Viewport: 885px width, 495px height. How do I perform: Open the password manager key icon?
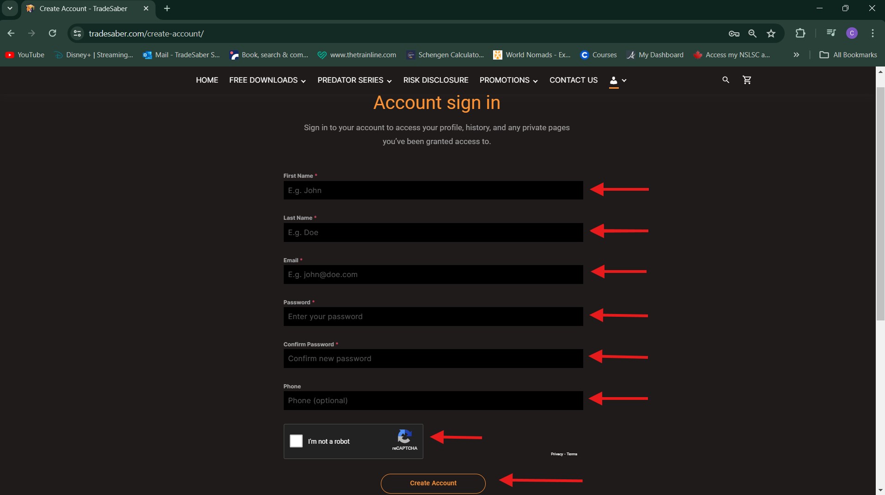click(x=733, y=33)
